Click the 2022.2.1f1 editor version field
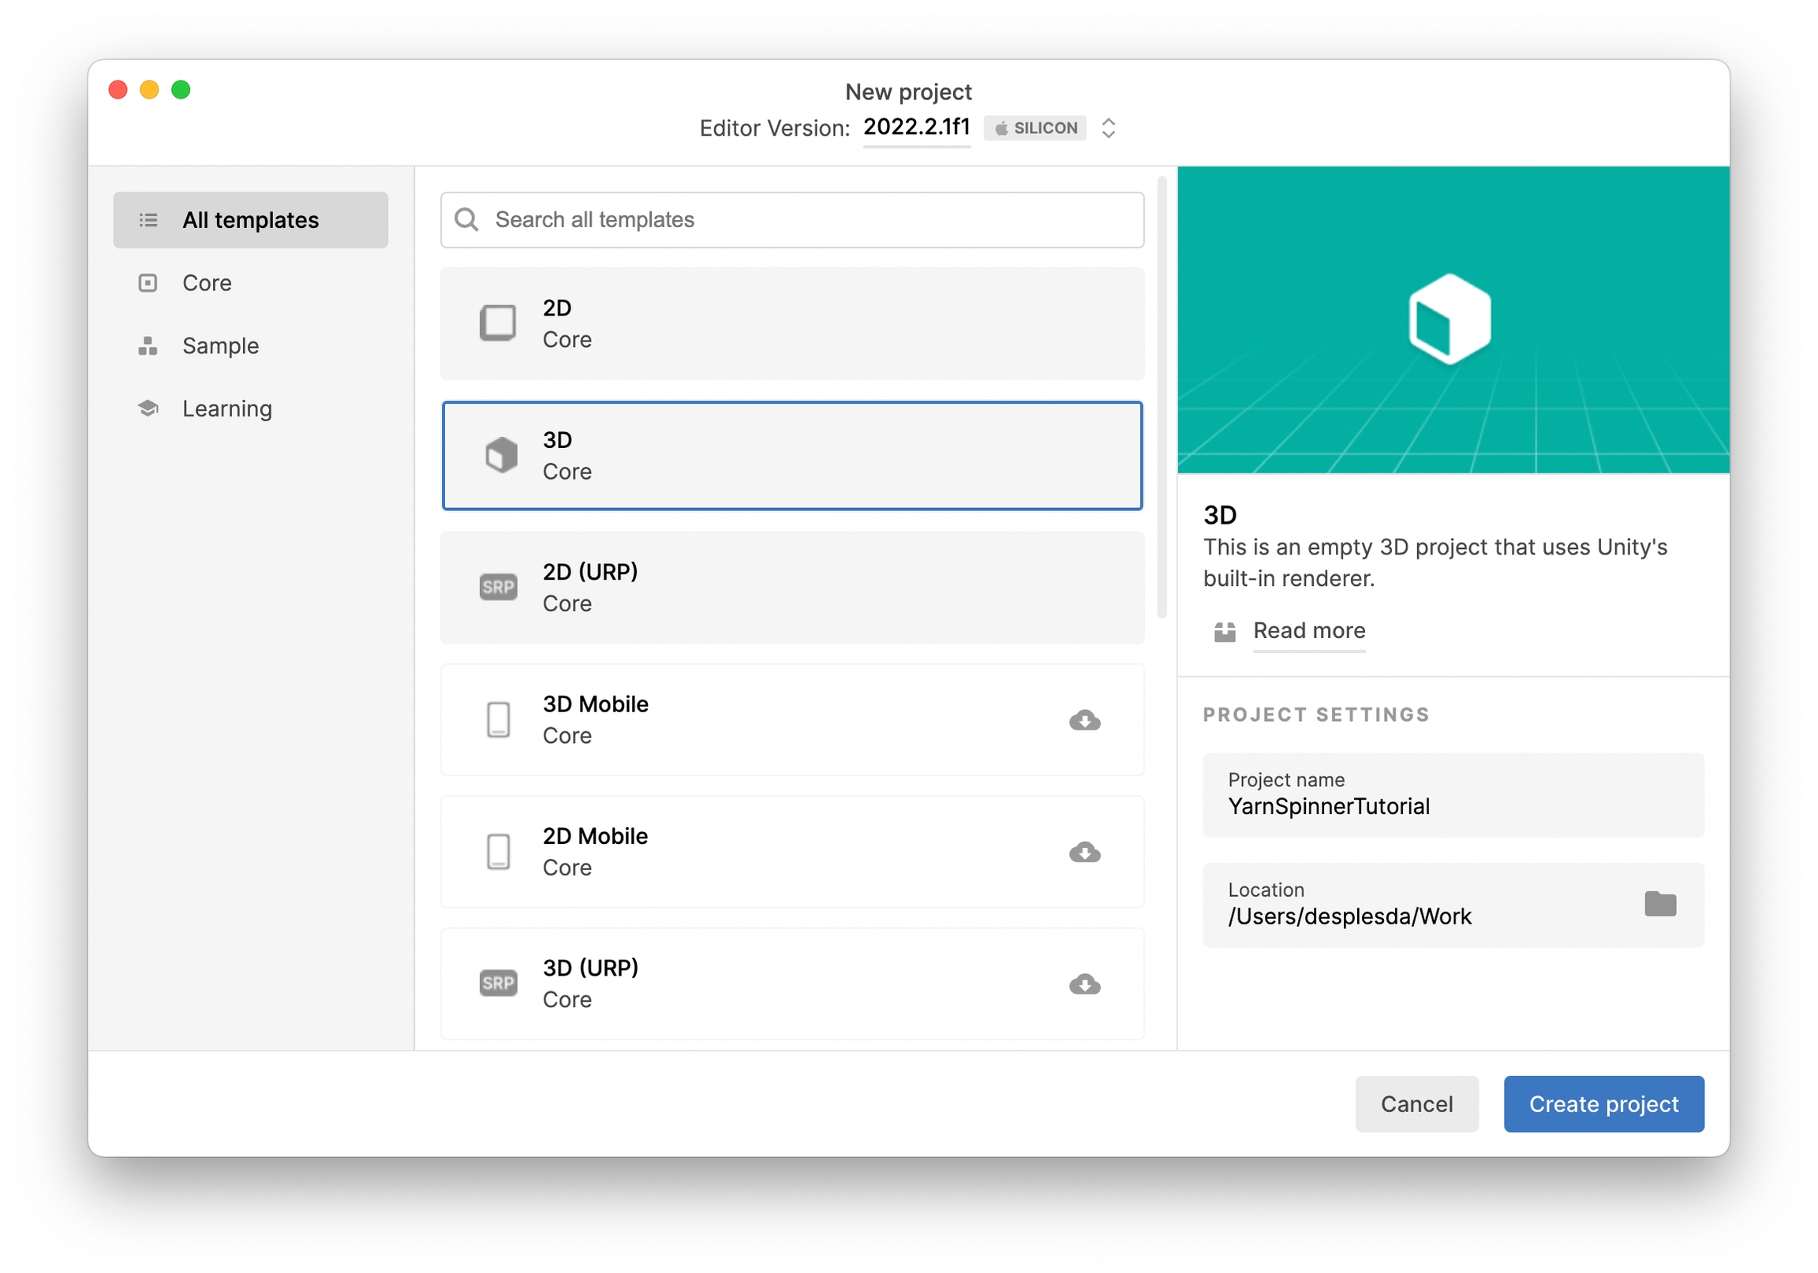1818x1273 pixels. point(916,128)
